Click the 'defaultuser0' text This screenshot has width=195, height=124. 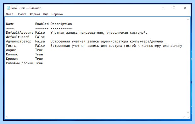pos(18,37)
